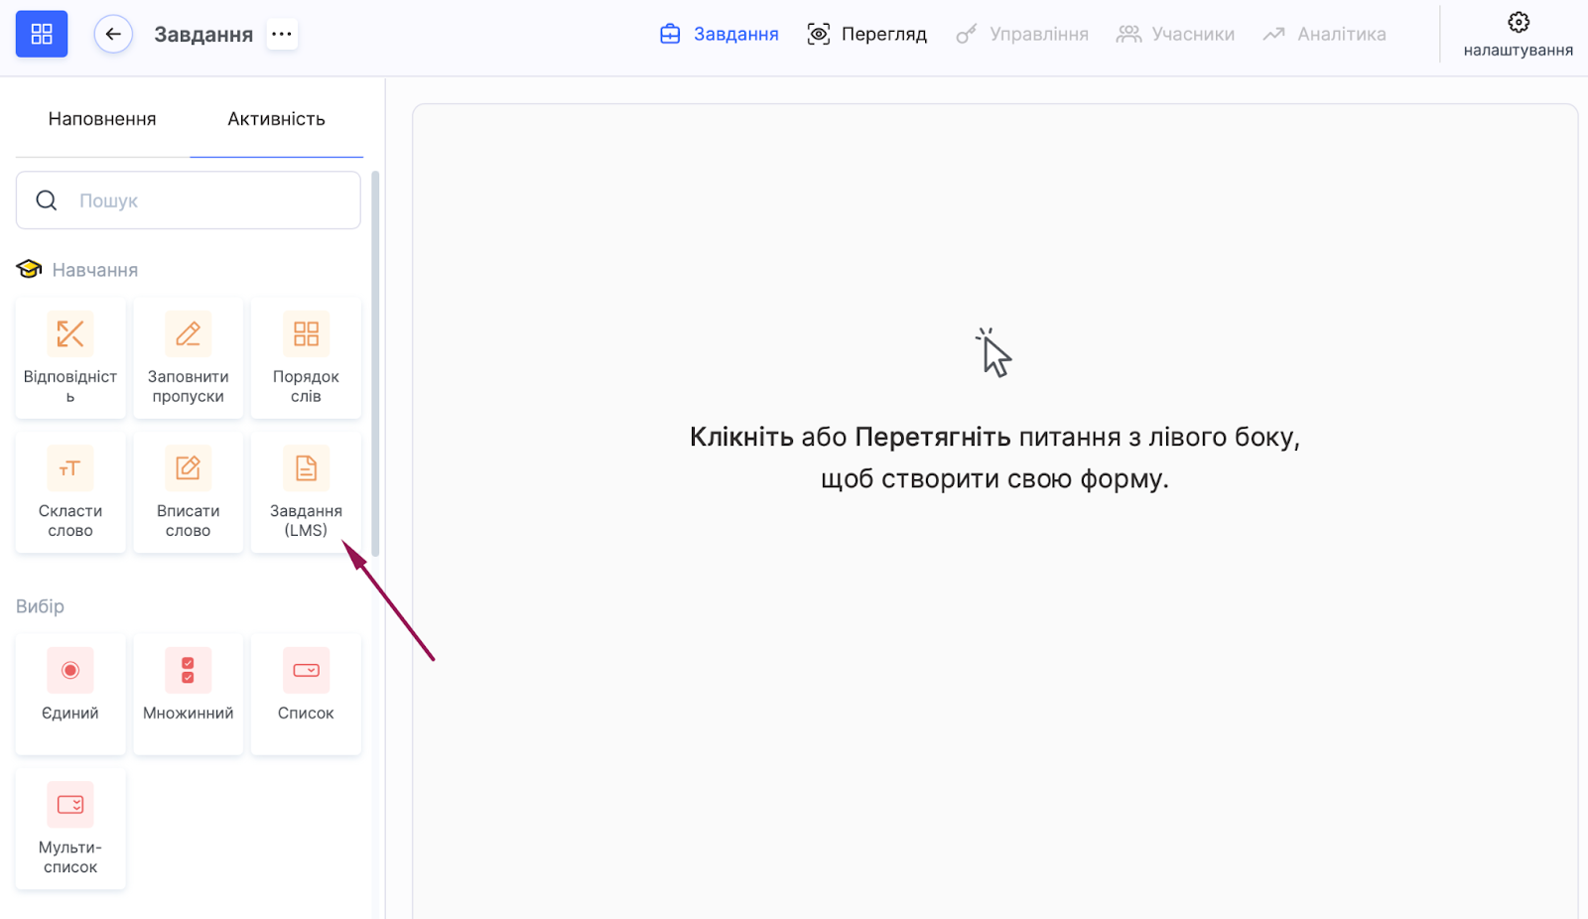Open налаштування settings gear

coord(1518,34)
